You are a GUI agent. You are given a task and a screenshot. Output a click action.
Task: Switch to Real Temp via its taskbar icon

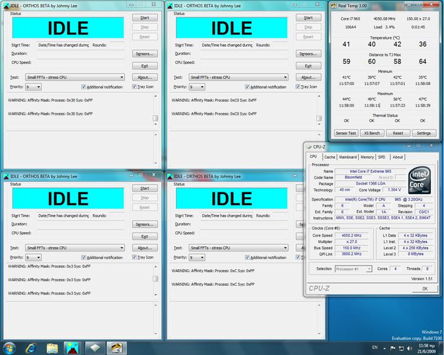pos(116,348)
